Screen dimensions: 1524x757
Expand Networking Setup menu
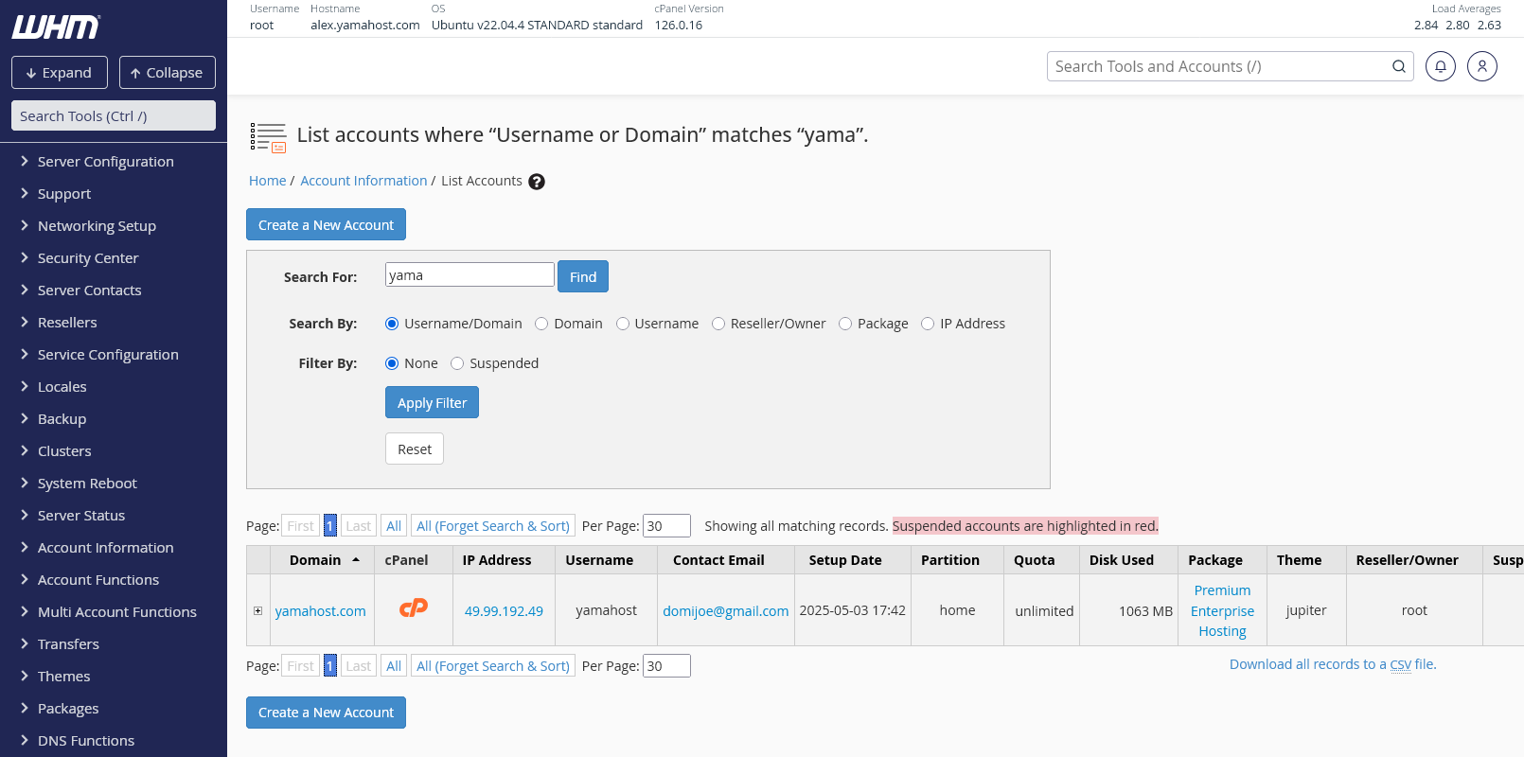pyautogui.click(x=114, y=226)
